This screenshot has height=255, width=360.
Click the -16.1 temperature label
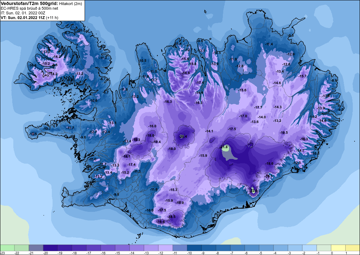tap(269, 176)
